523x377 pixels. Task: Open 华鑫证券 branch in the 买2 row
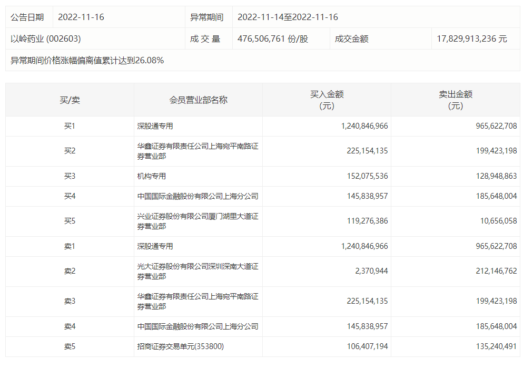tap(198, 151)
